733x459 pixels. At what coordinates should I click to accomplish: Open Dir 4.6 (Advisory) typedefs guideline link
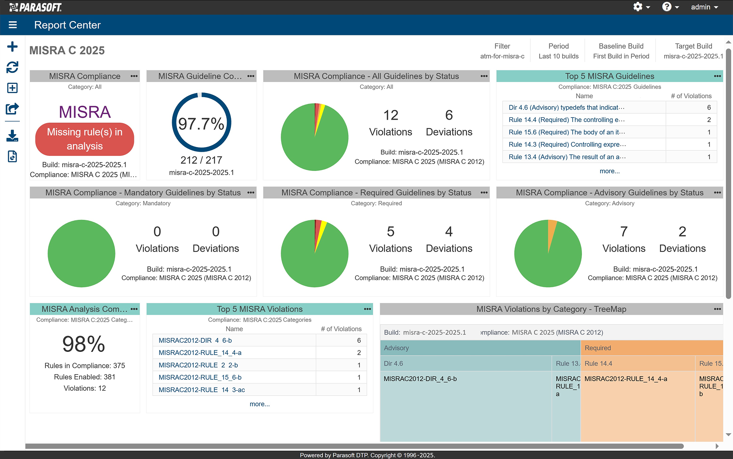pos(566,107)
